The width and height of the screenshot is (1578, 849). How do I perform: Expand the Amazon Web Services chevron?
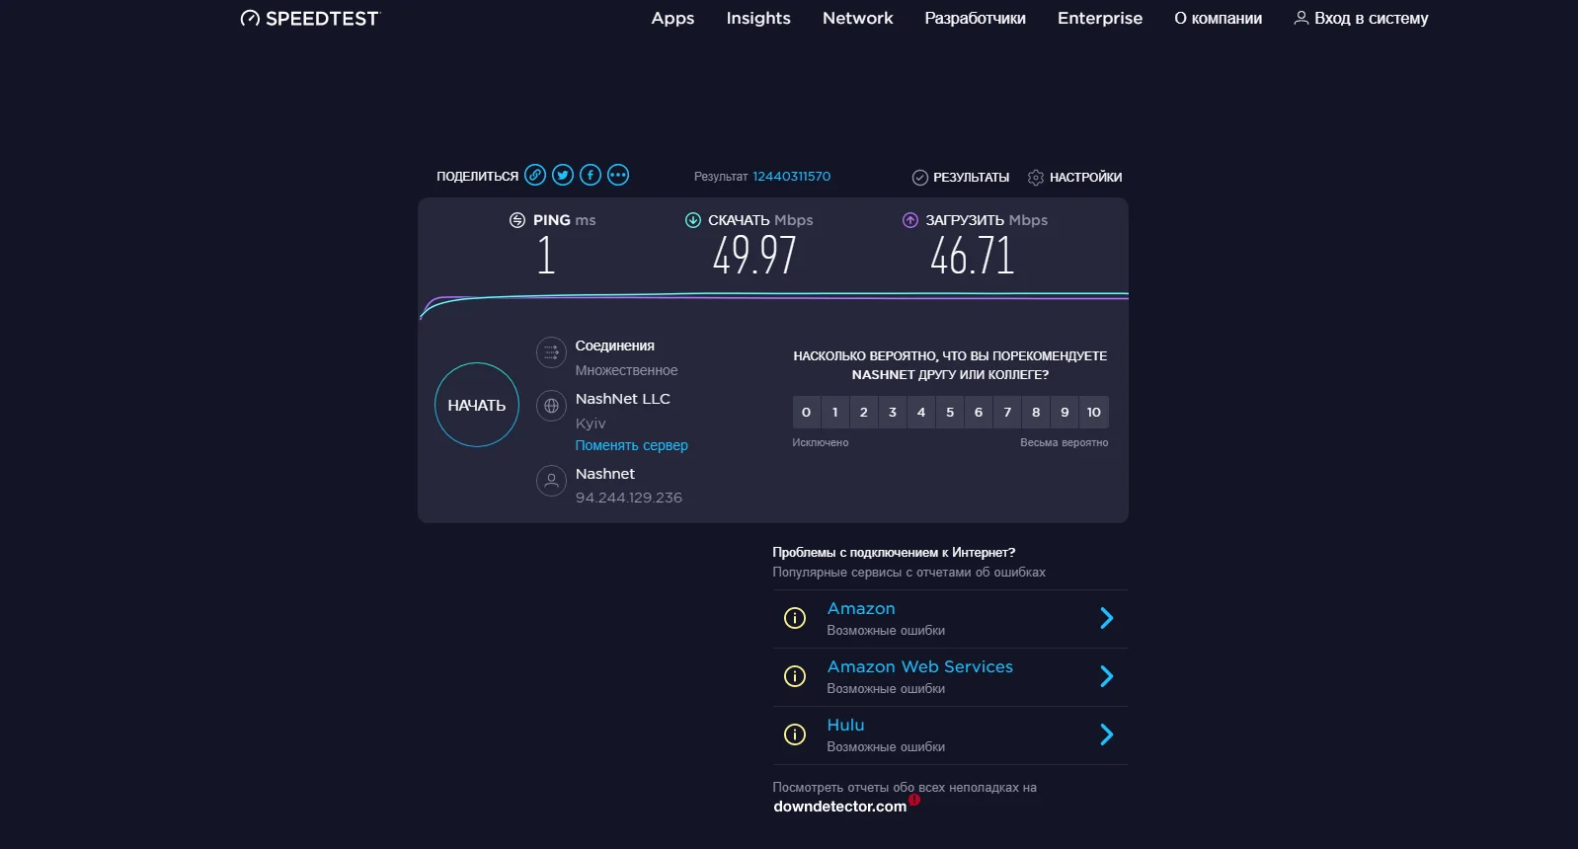[1107, 676]
